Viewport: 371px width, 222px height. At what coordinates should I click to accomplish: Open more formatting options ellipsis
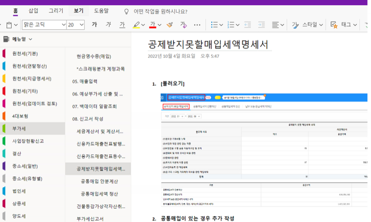point(197,25)
